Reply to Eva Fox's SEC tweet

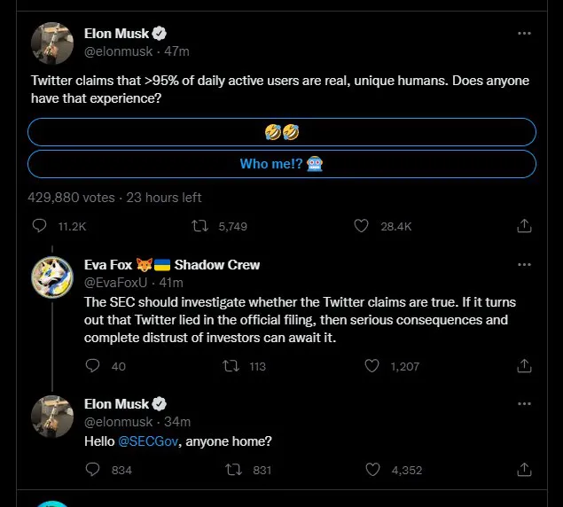point(93,366)
